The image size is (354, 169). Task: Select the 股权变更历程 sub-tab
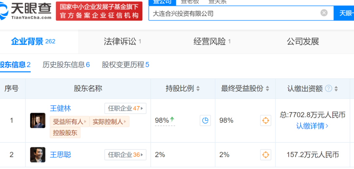[126, 65]
